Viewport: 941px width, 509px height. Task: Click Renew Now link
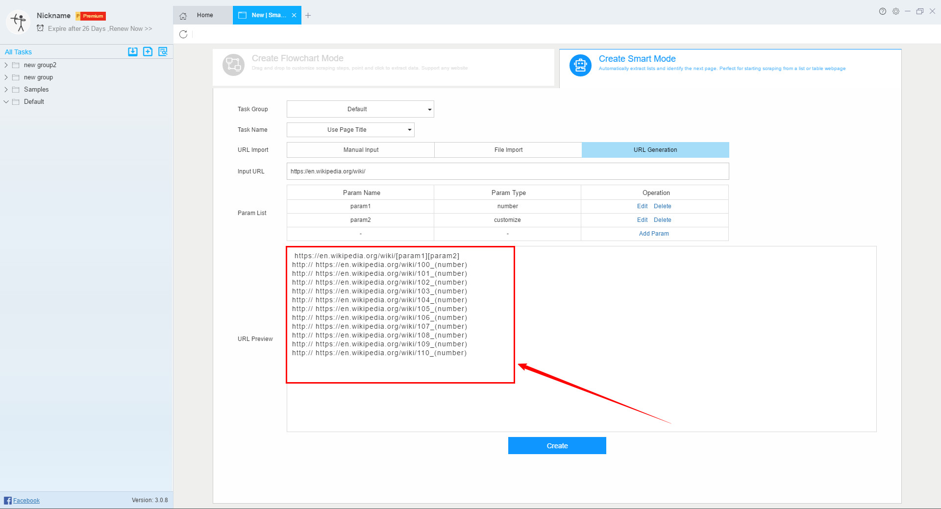pyautogui.click(x=130, y=28)
